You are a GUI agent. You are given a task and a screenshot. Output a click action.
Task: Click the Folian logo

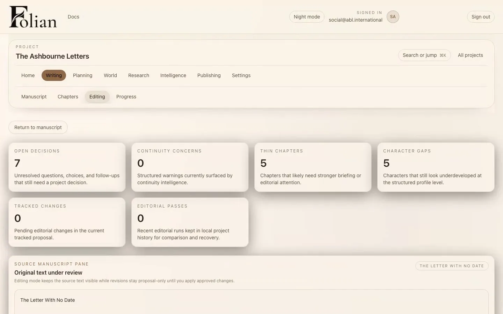coord(33,17)
